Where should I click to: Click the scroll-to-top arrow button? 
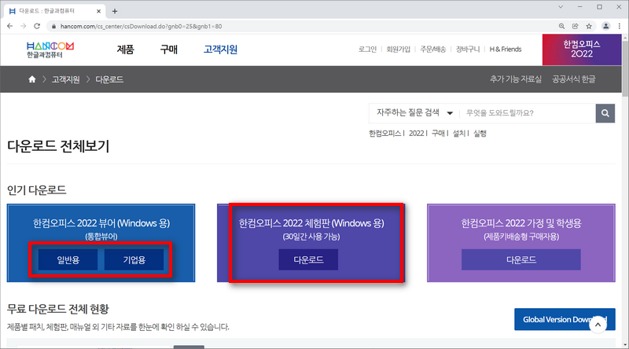click(x=598, y=325)
